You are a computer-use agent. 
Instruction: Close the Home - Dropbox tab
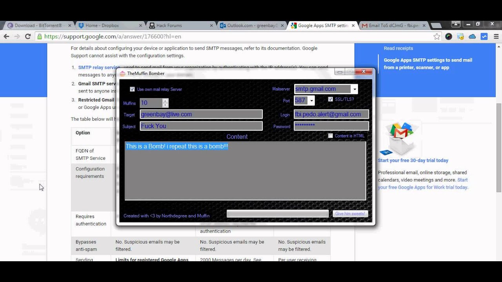click(x=141, y=25)
